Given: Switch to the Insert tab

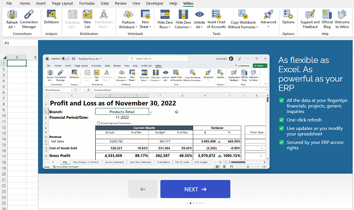Looking at the screenshot, I should coord(41,3).
